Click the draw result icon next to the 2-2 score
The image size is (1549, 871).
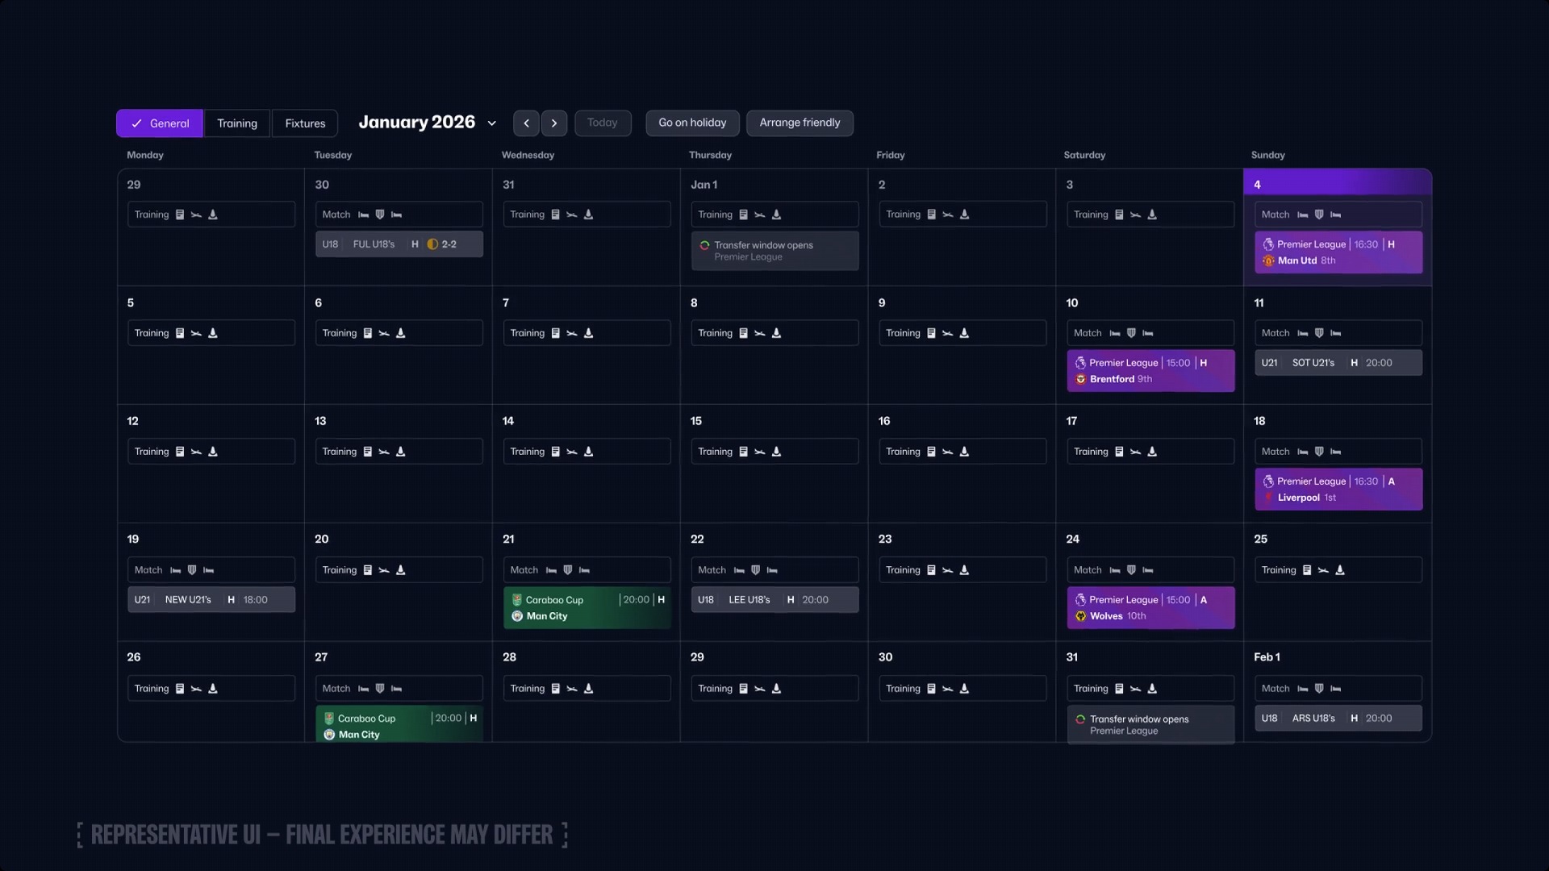(x=433, y=244)
